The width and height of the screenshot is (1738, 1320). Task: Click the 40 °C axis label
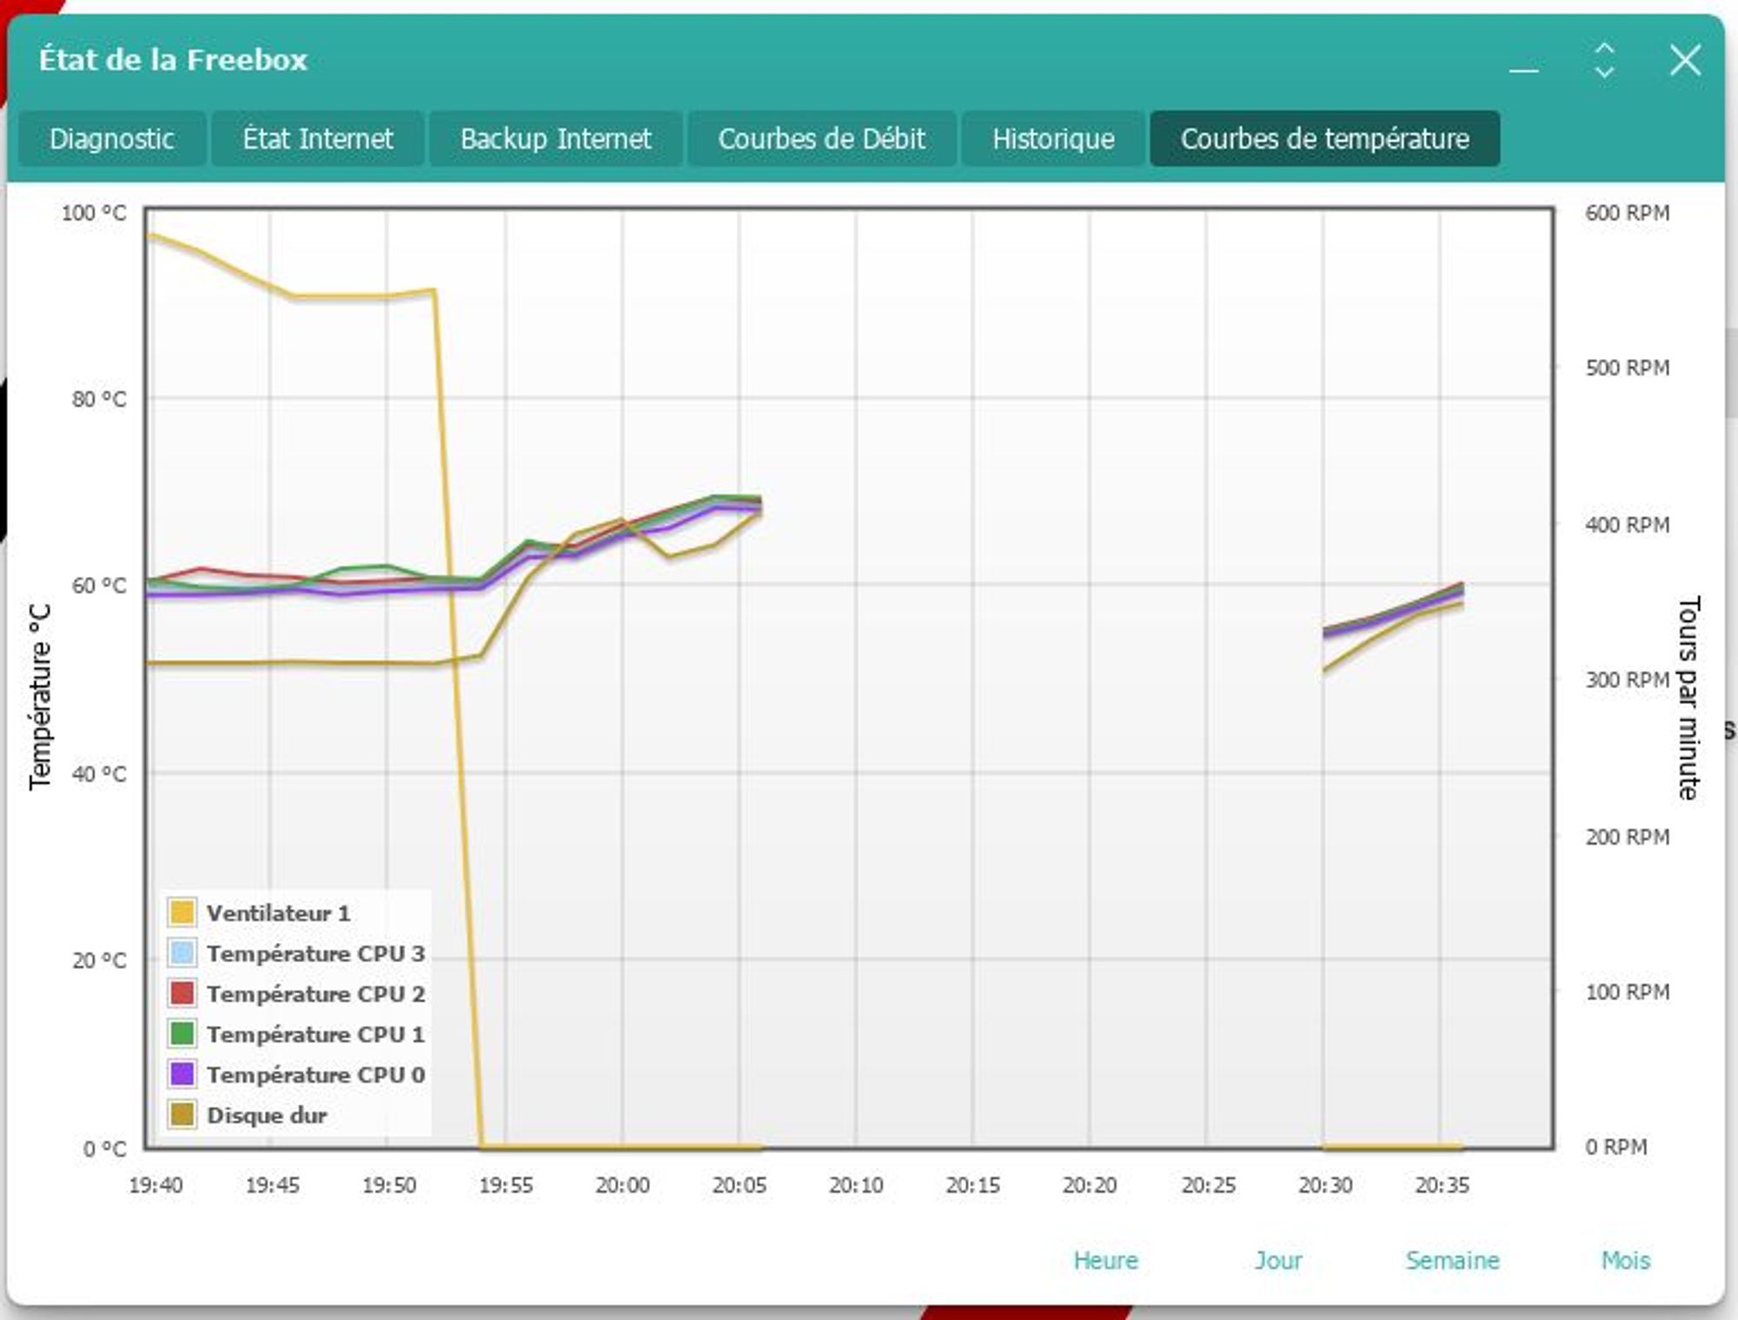[x=98, y=773]
